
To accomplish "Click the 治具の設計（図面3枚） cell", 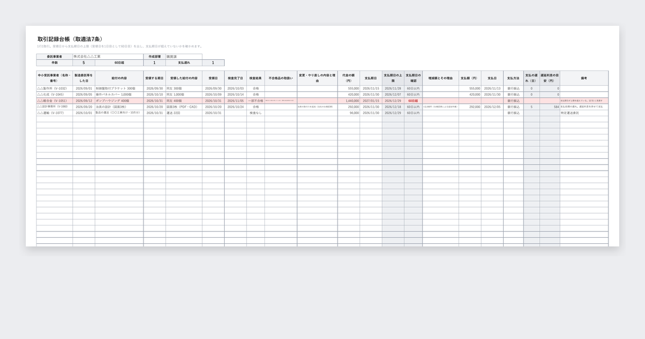I will 119,107.
